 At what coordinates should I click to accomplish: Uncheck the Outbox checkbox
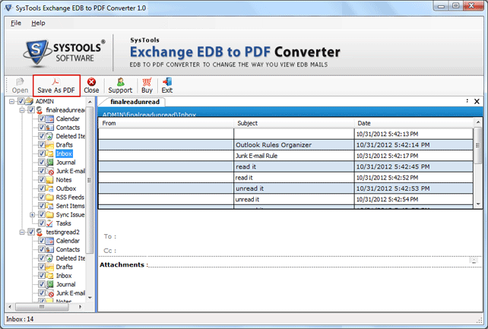pyautogui.click(x=41, y=188)
